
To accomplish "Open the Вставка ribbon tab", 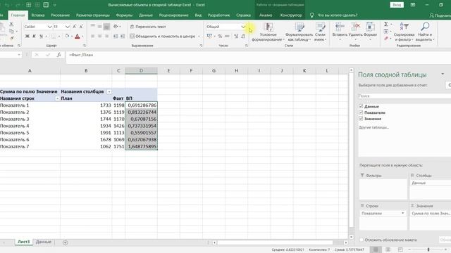I will point(37,15).
